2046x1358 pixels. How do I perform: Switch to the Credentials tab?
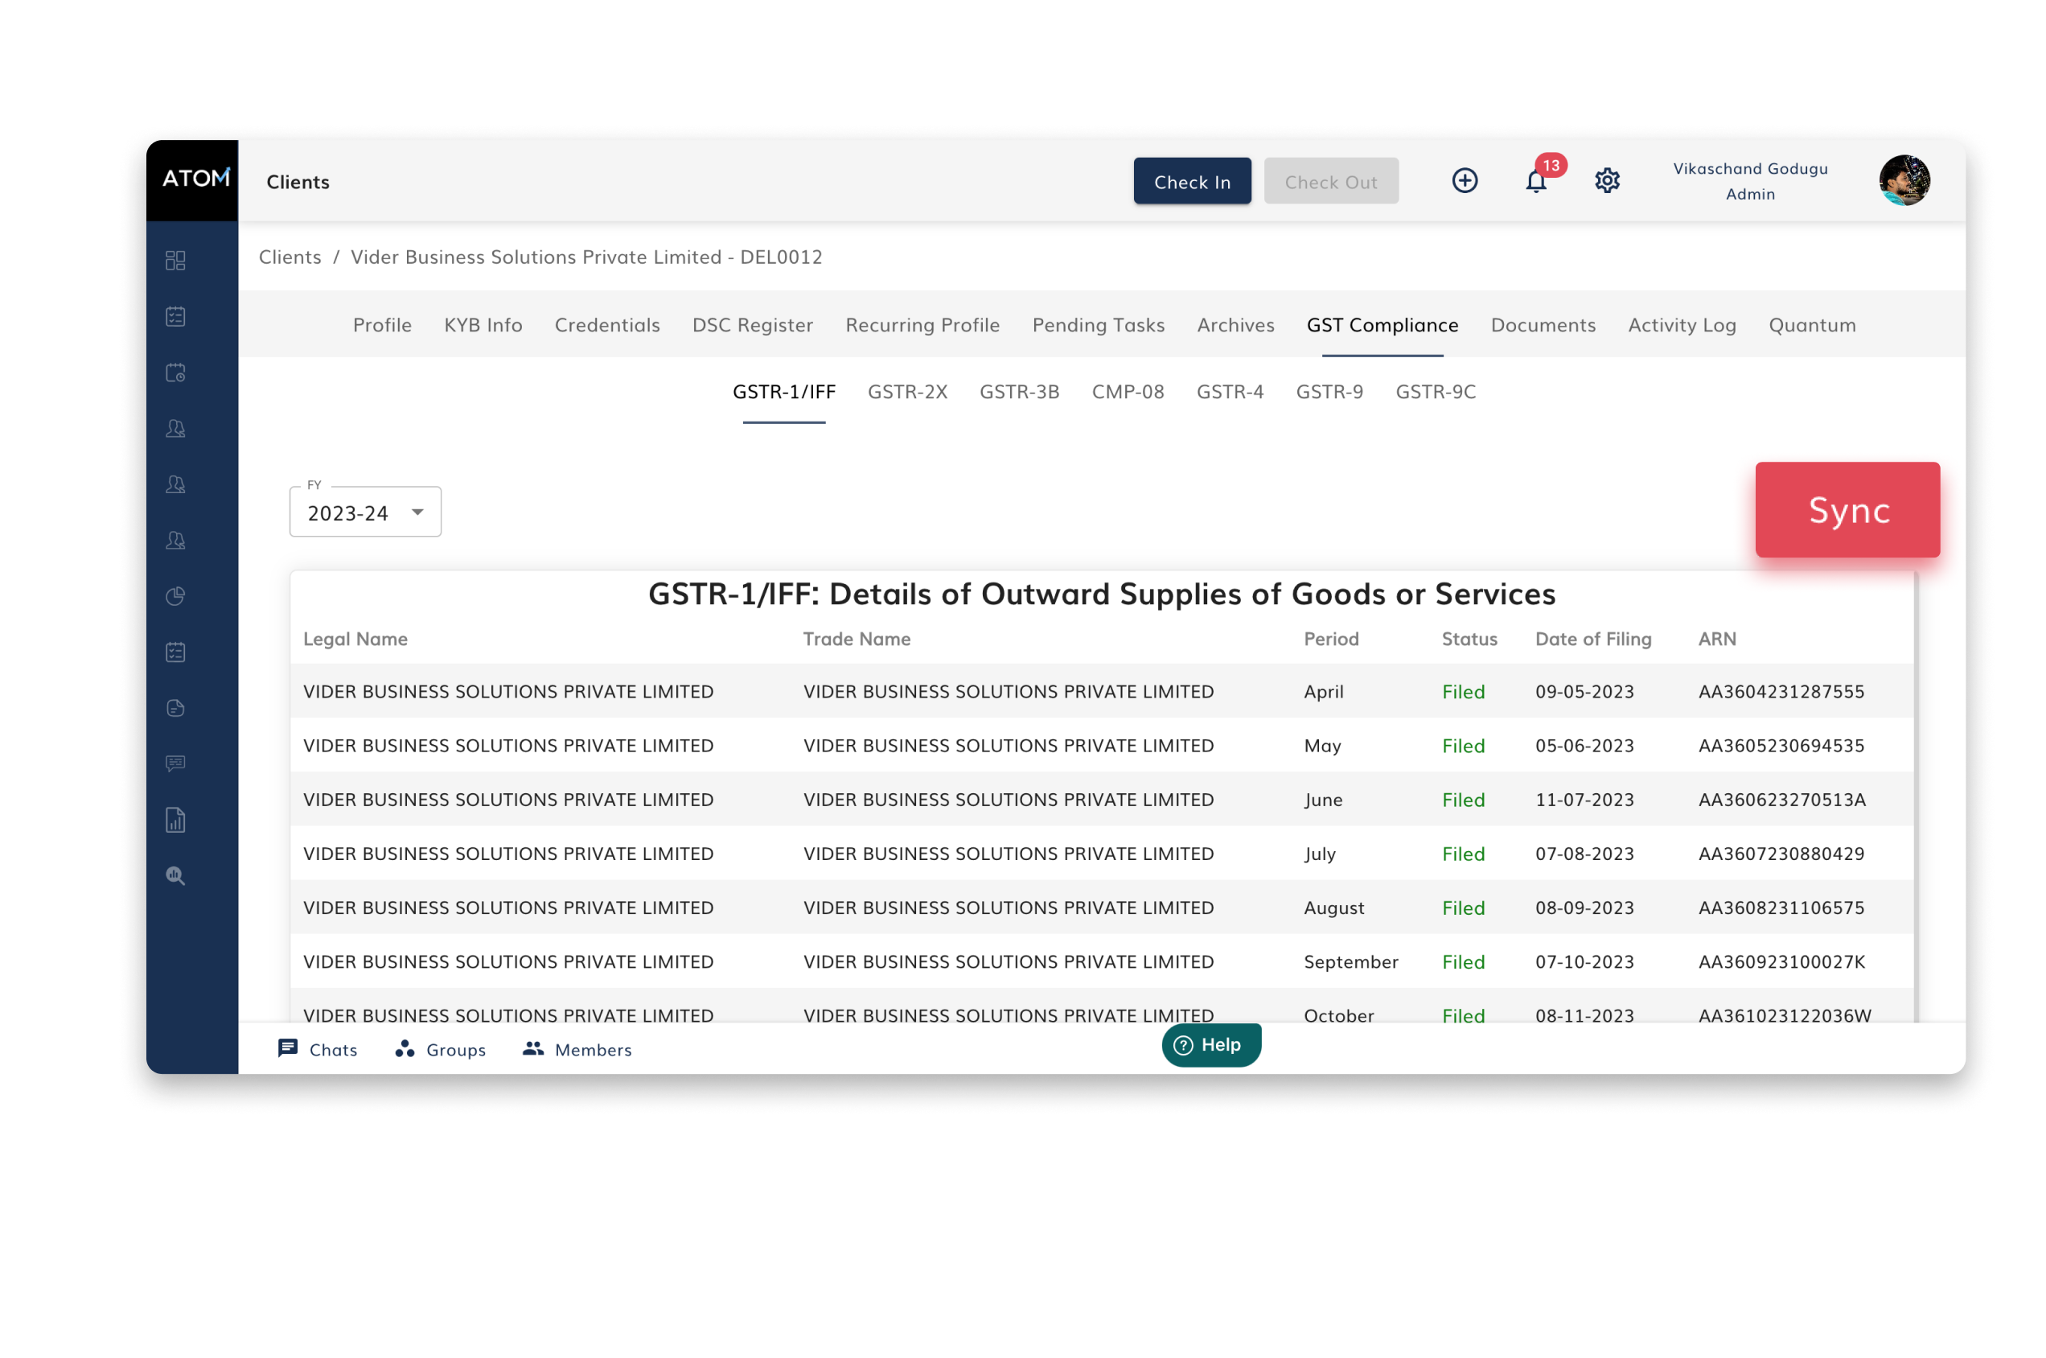tap(608, 326)
